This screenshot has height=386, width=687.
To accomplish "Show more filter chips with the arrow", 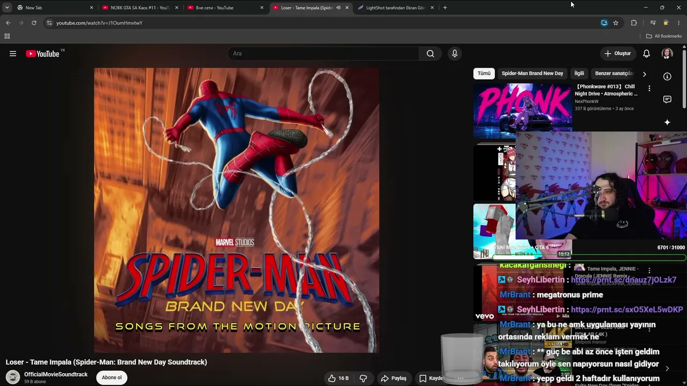I will (644, 74).
